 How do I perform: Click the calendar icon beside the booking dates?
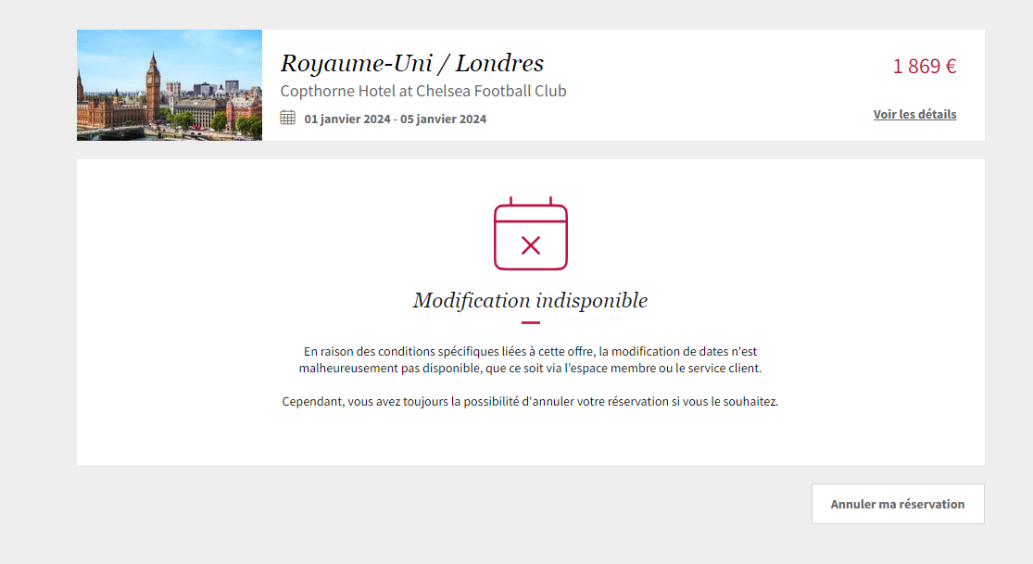click(287, 118)
